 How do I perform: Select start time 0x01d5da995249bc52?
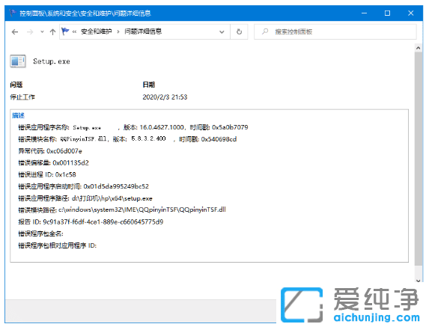tap(116, 186)
